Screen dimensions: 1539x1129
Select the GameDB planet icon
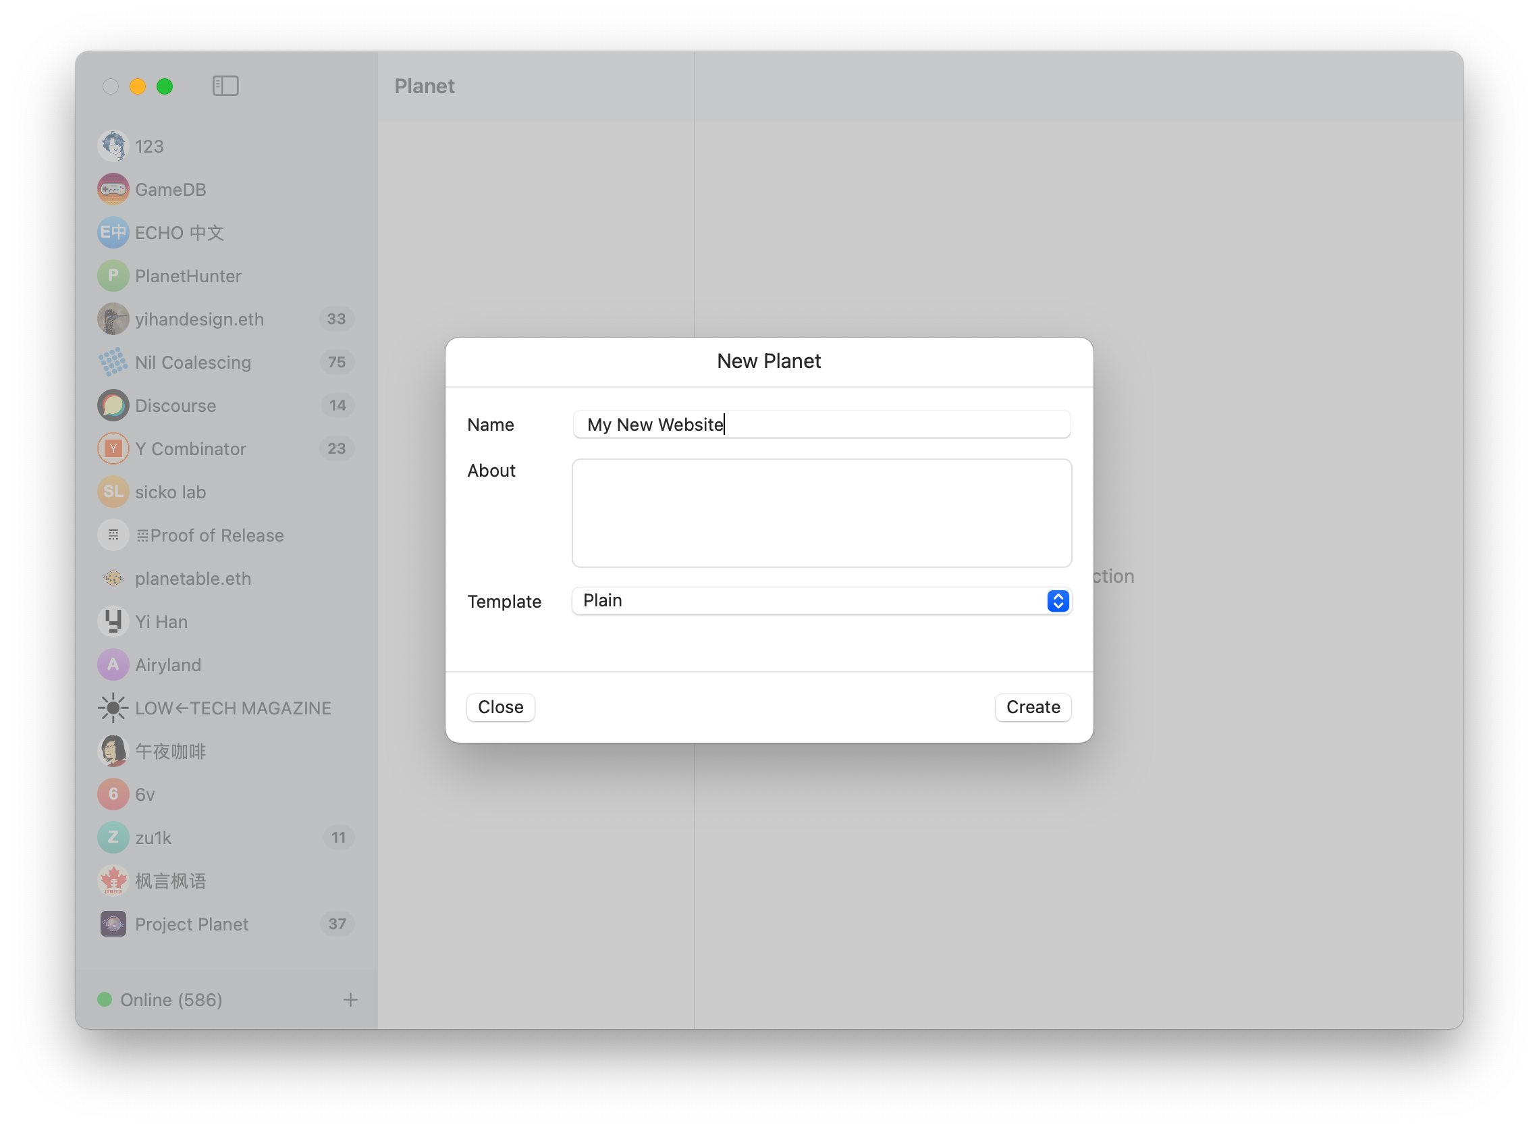(x=113, y=189)
